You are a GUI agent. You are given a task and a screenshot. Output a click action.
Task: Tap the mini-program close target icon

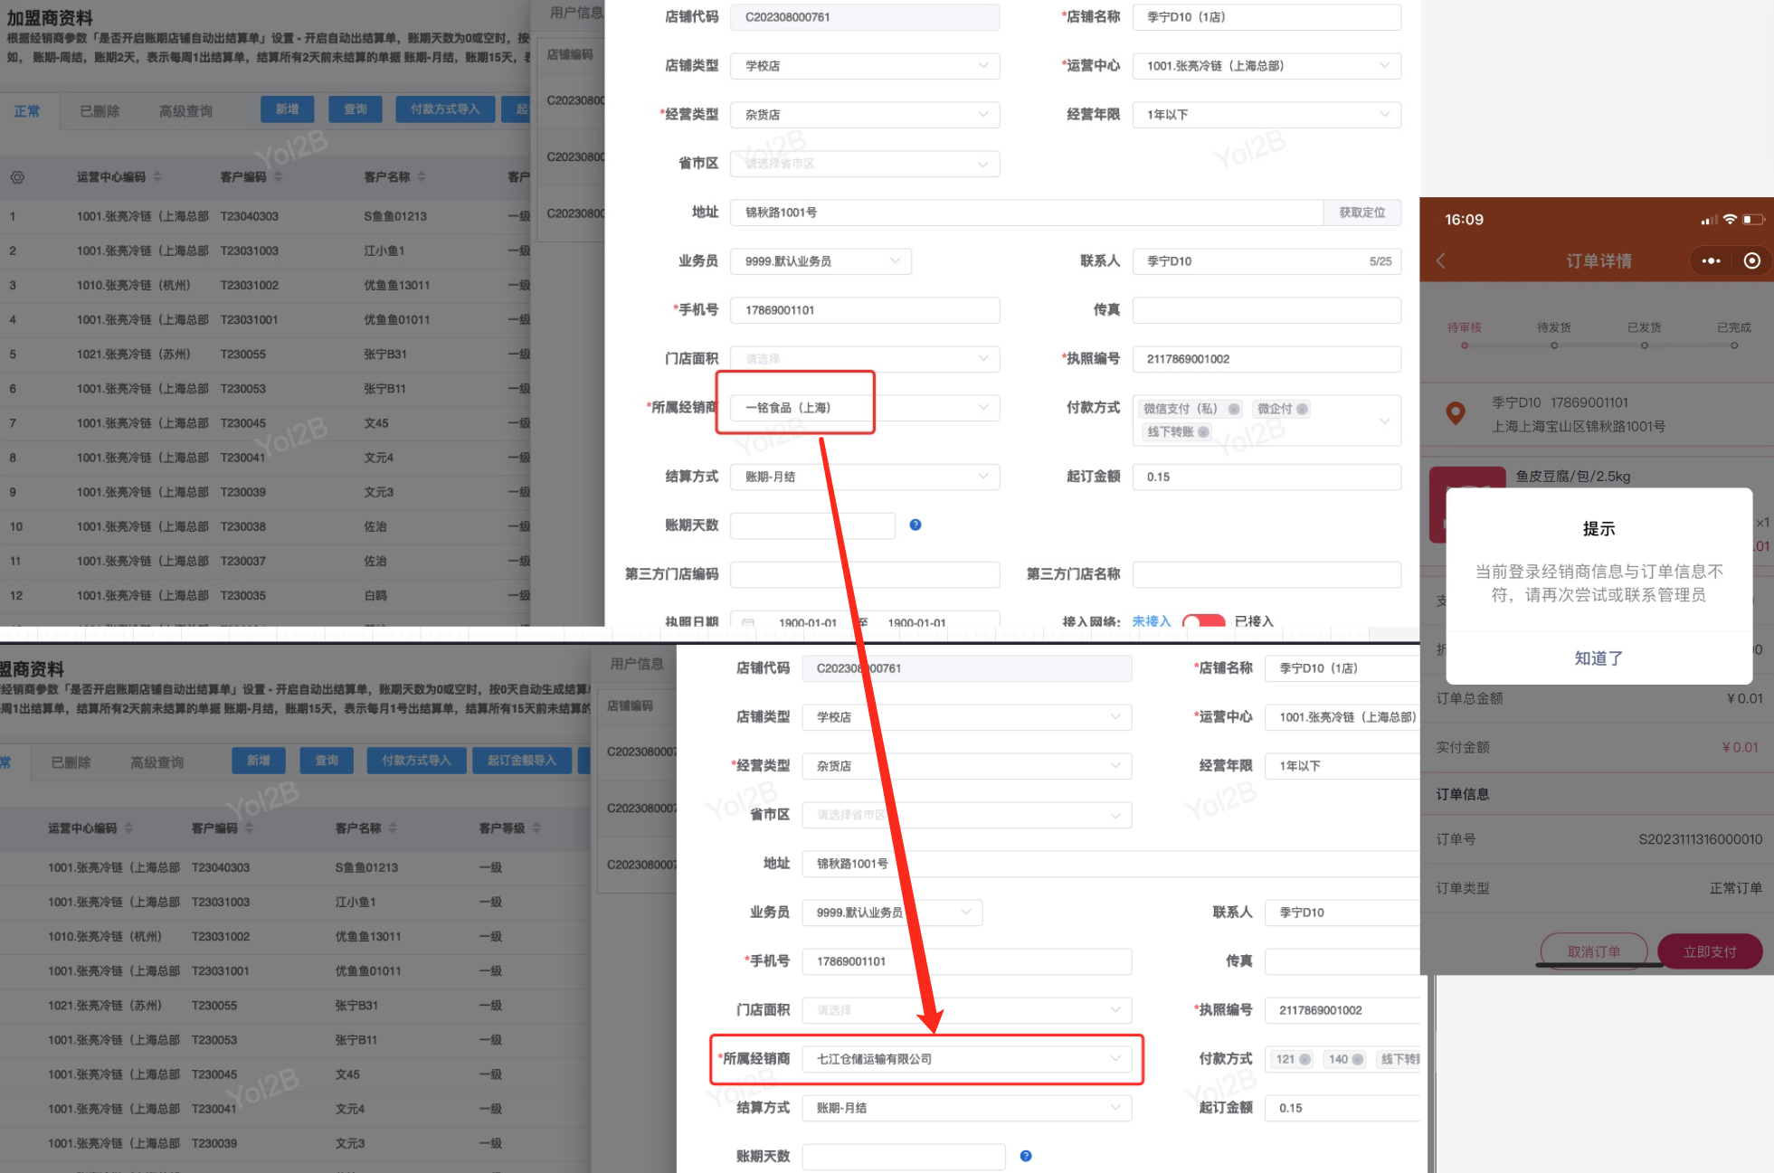tap(1751, 261)
